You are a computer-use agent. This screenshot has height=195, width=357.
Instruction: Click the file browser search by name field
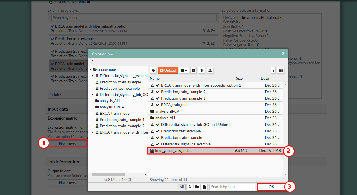(232, 187)
